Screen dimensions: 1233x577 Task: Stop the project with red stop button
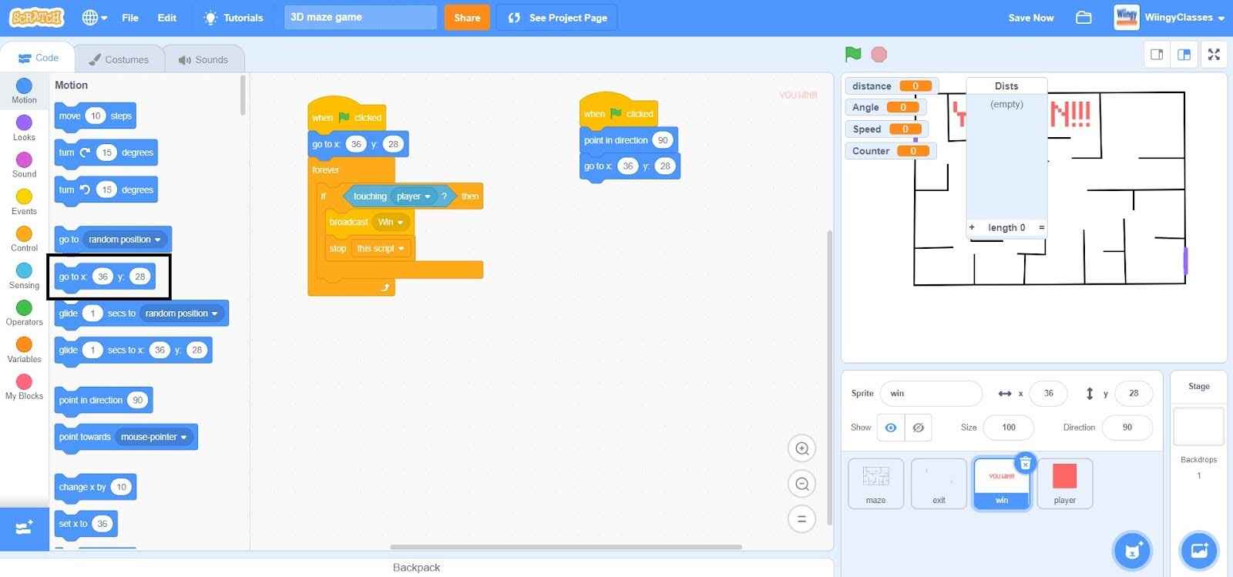[879, 54]
